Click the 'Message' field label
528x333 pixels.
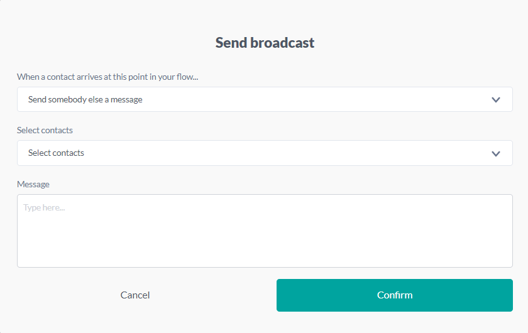pos(33,184)
